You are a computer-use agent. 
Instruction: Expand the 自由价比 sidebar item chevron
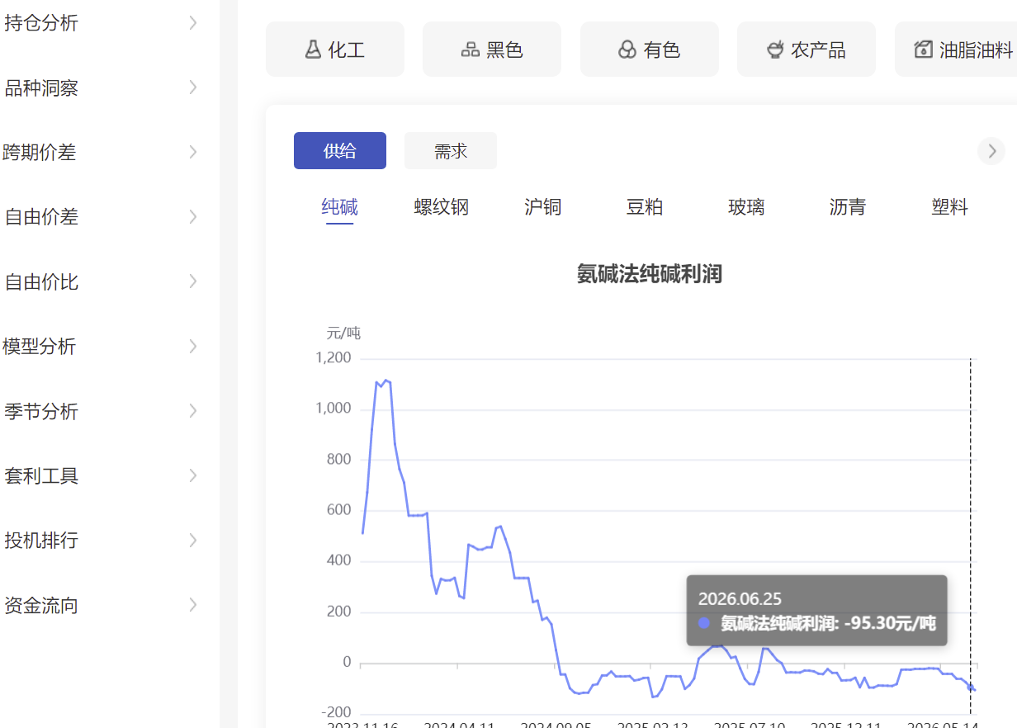[193, 281]
